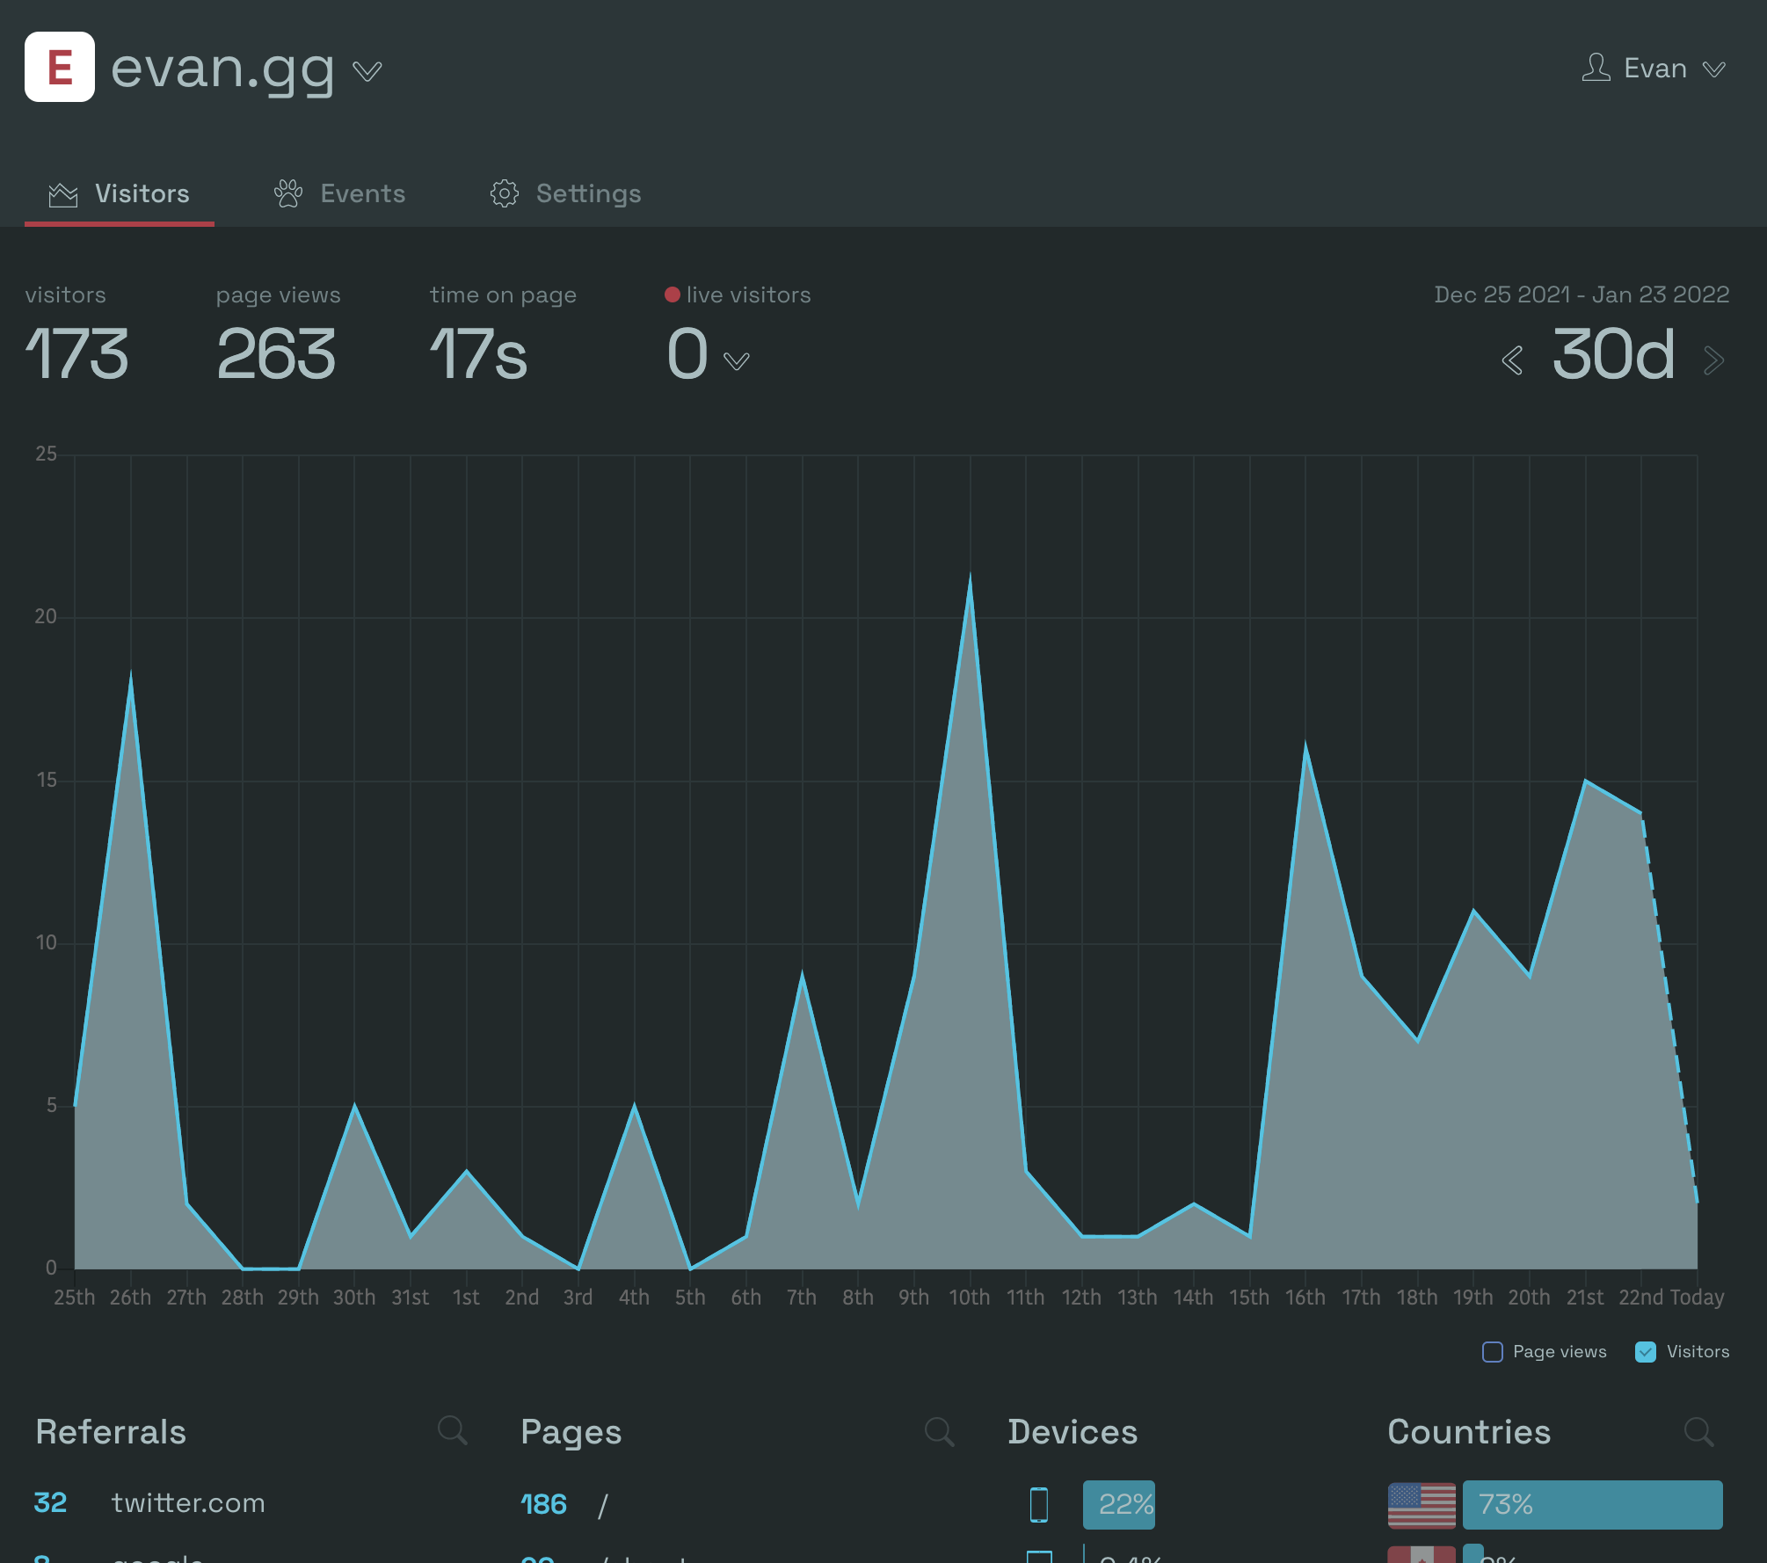Switch to the Visitors tab
This screenshot has height=1563, width=1767.
coord(120,193)
